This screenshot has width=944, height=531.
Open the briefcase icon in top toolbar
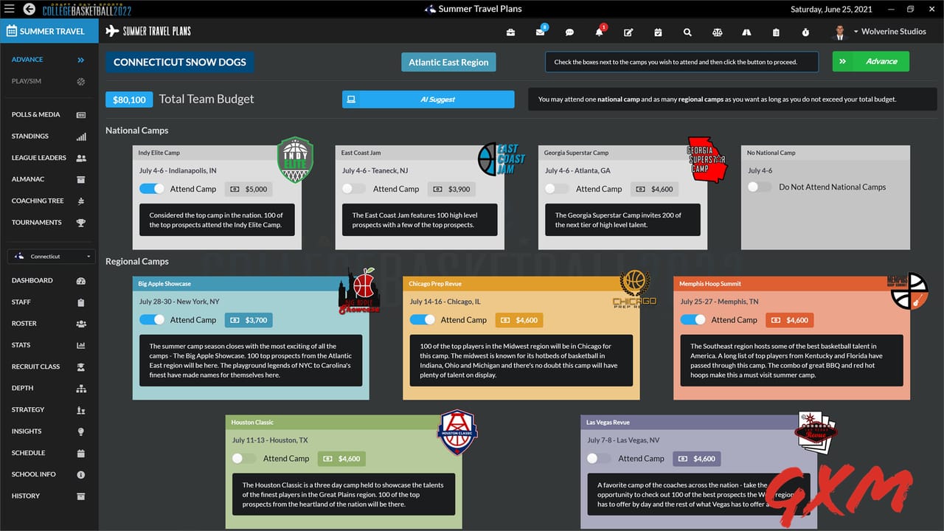tap(510, 32)
